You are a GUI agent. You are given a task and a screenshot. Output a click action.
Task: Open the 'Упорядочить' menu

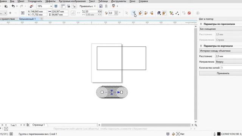tap(35, 1)
